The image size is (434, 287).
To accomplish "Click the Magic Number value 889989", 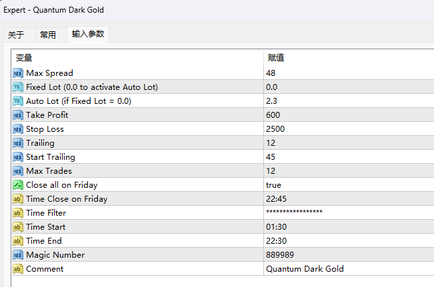I will (279, 255).
